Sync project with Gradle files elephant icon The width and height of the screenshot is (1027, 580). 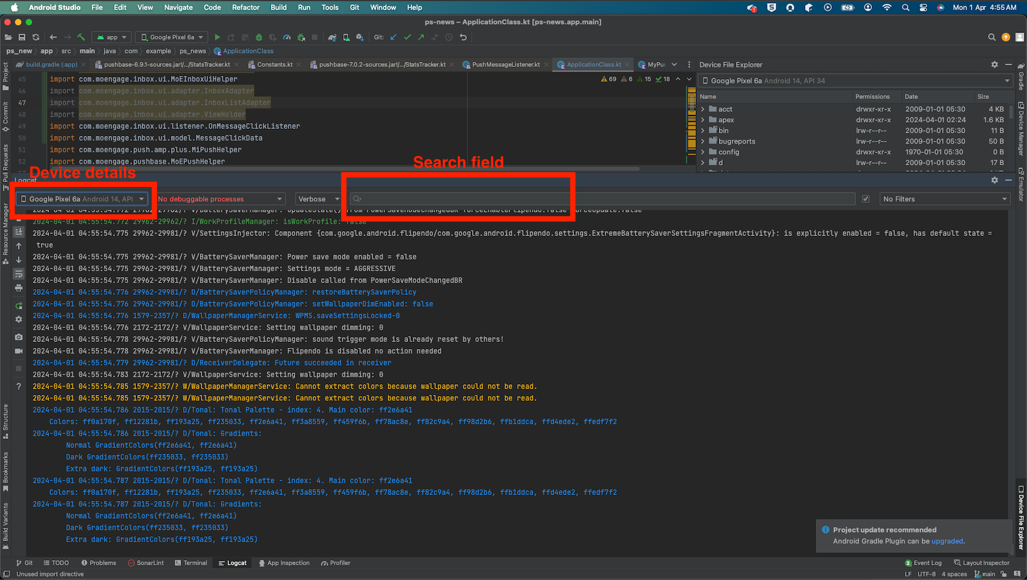[332, 37]
